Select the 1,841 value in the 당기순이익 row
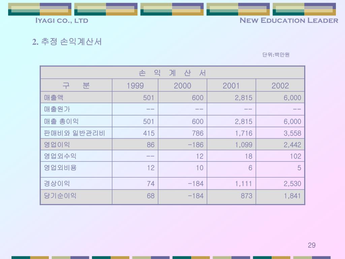 coord(292,196)
